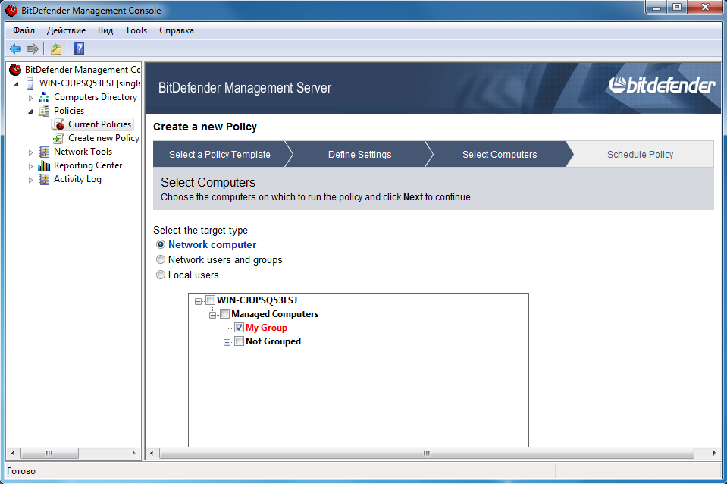Select the Reporting Center tree item
The width and height of the screenshot is (727, 484).
pos(88,165)
